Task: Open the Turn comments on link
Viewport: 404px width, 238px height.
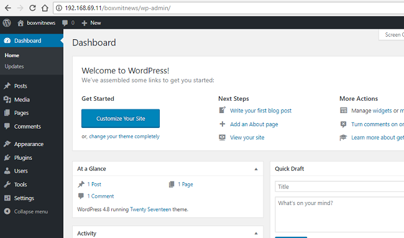Action: (378, 124)
